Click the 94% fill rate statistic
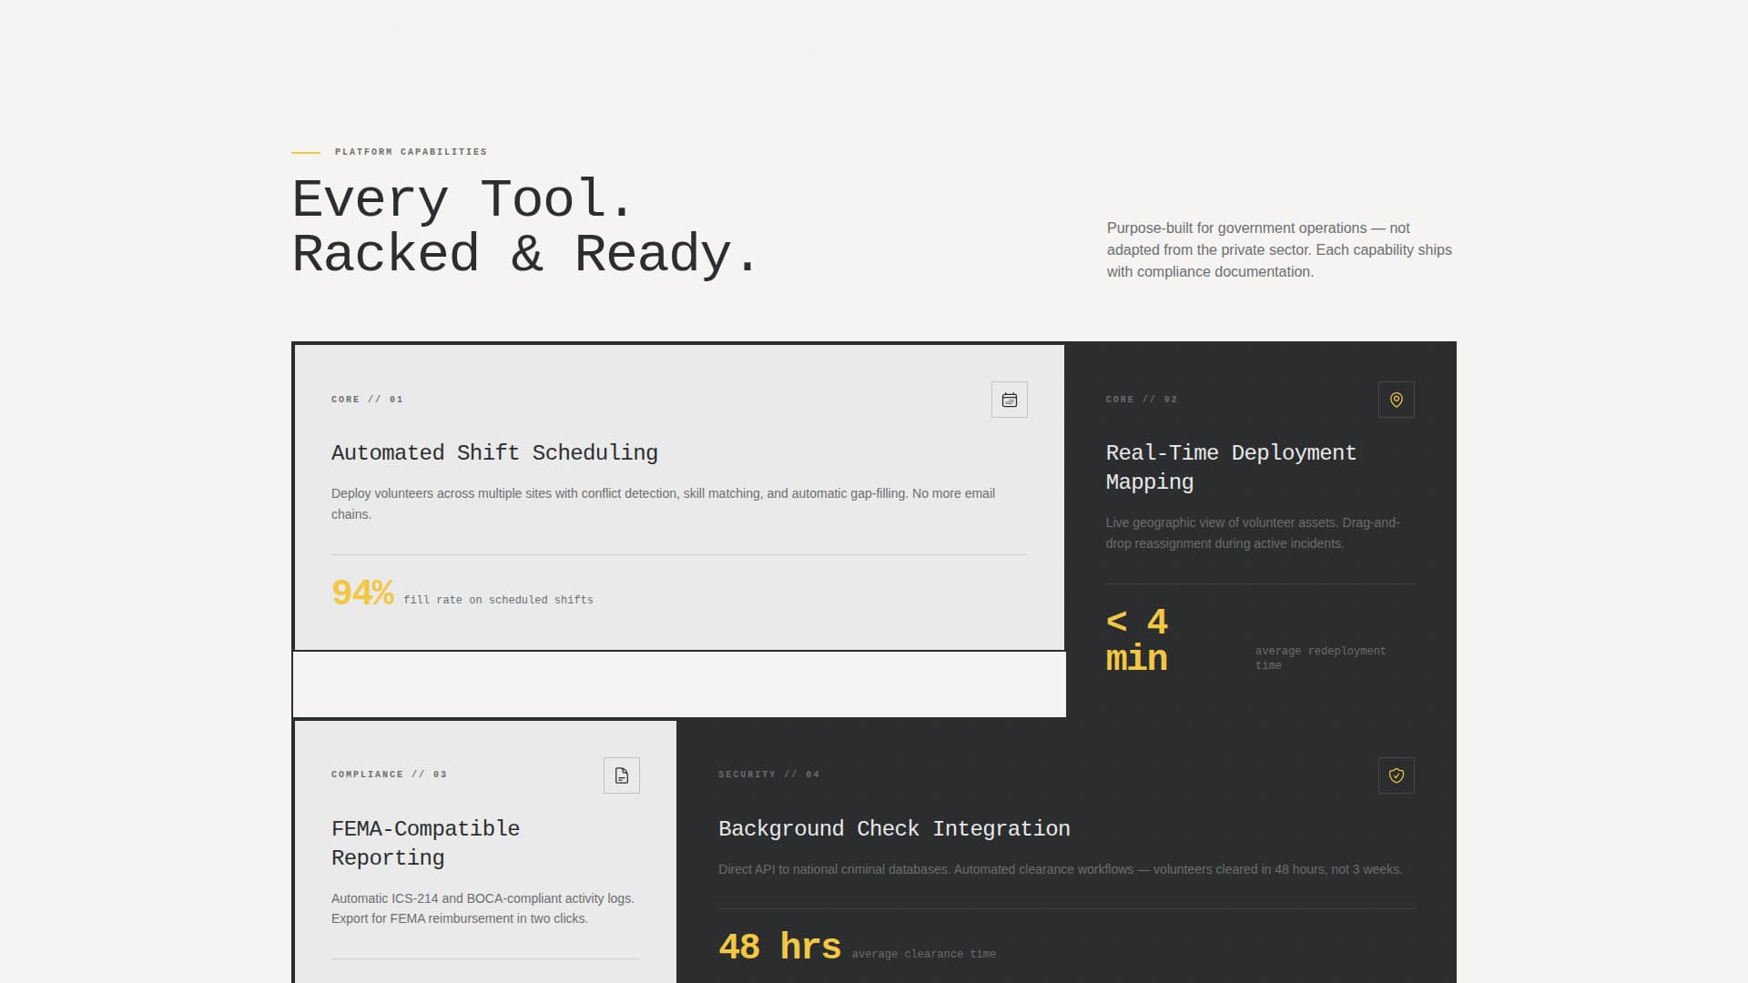Viewport: 1748px width, 983px height. coord(362,593)
